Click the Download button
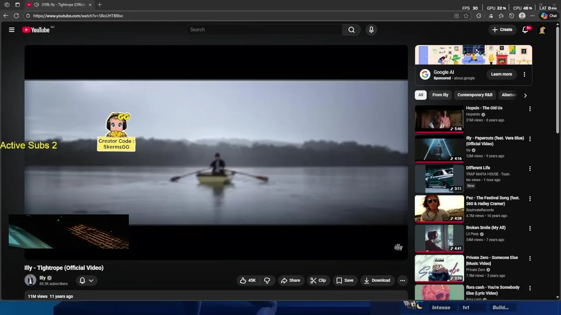The width and height of the screenshot is (561, 315). [377, 280]
